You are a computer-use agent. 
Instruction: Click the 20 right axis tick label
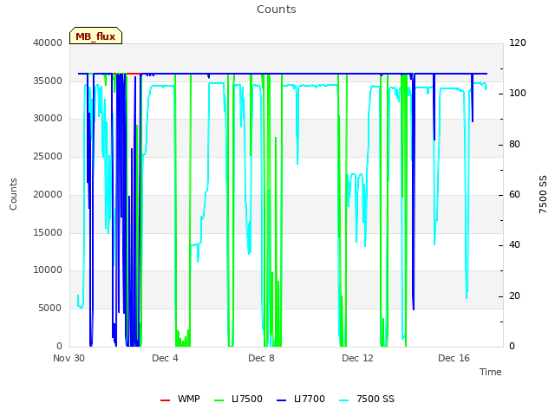[x=514, y=296]
